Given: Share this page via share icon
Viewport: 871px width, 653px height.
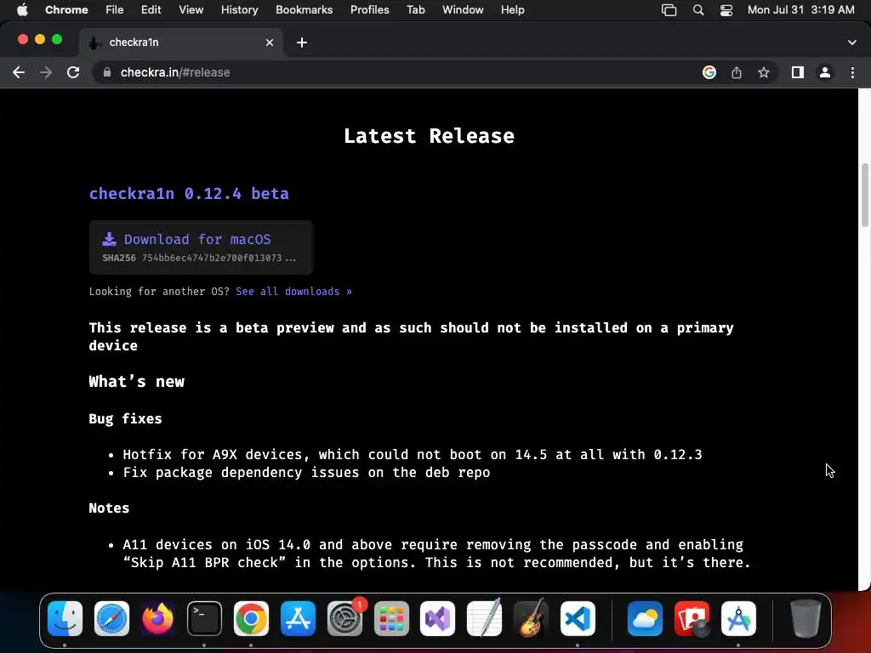Looking at the screenshot, I should [737, 72].
